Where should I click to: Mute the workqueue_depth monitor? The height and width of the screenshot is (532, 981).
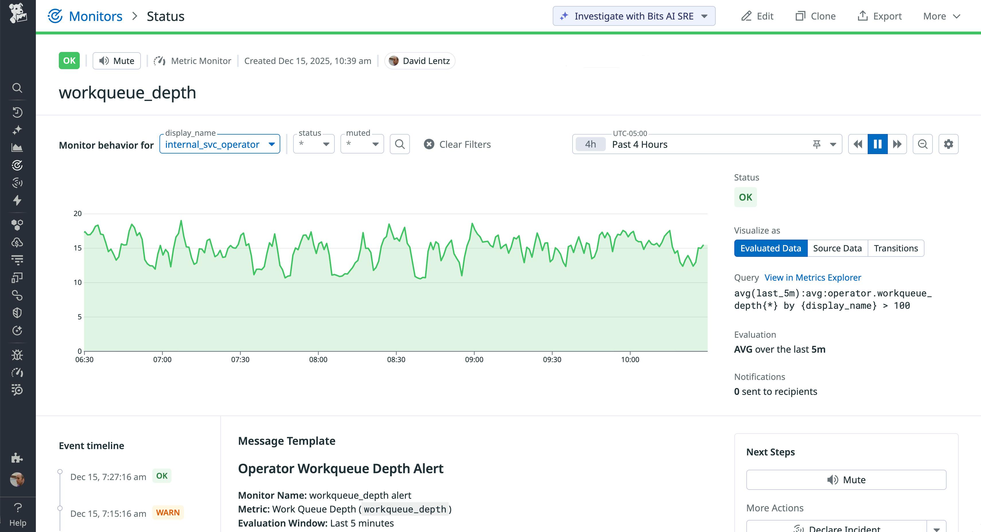116,61
